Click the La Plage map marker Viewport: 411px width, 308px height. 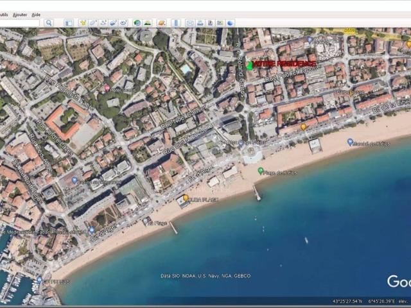pyautogui.click(x=145, y=221)
